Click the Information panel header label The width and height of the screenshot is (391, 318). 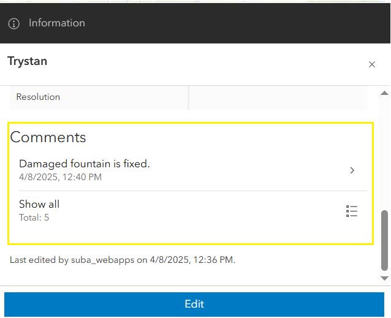point(57,23)
